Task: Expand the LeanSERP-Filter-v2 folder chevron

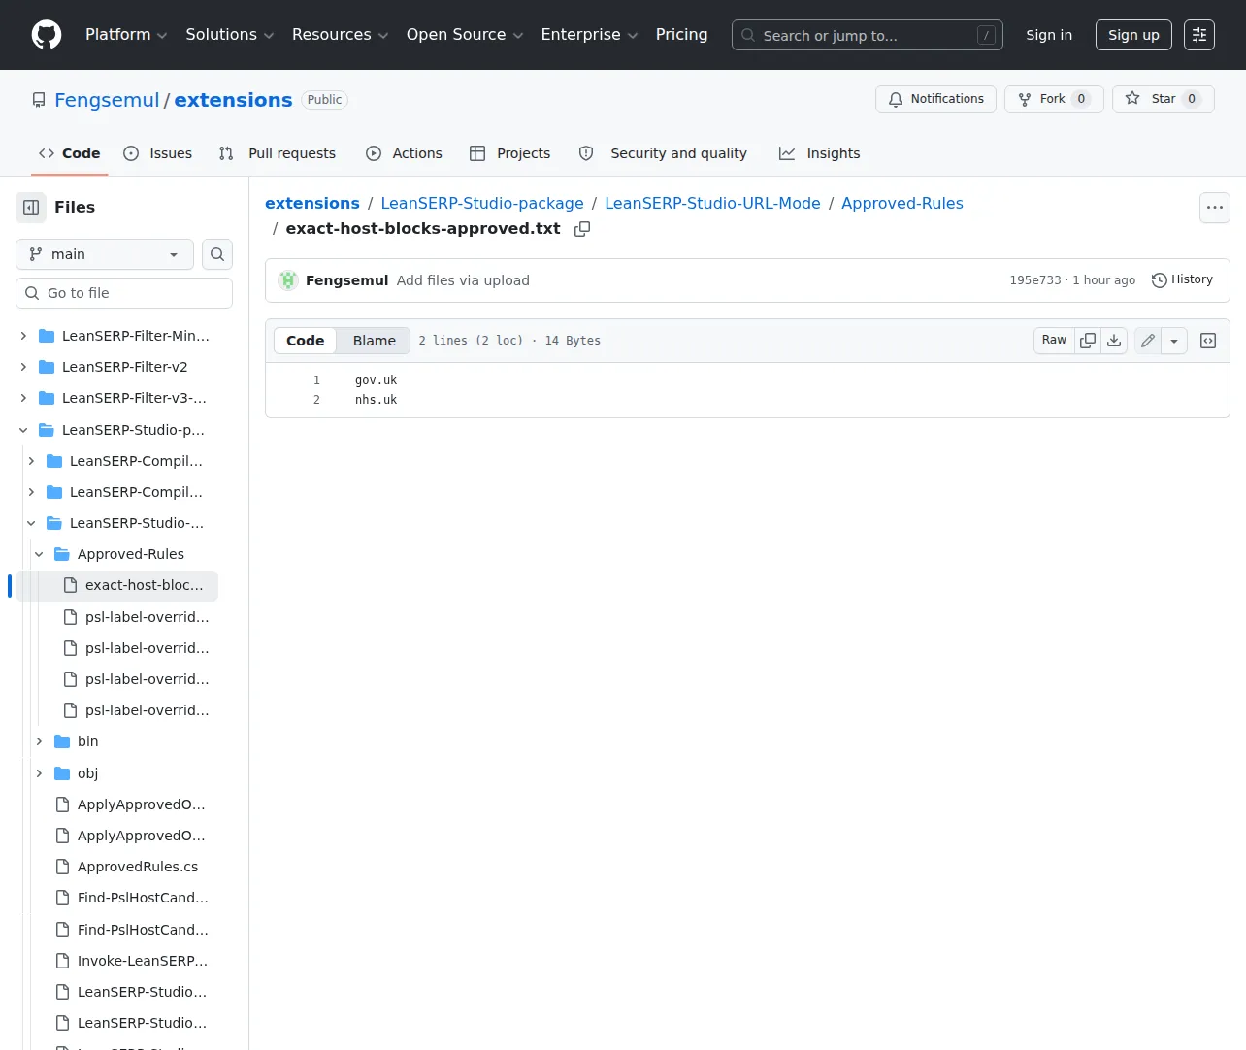Action: pyautogui.click(x=23, y=367)
